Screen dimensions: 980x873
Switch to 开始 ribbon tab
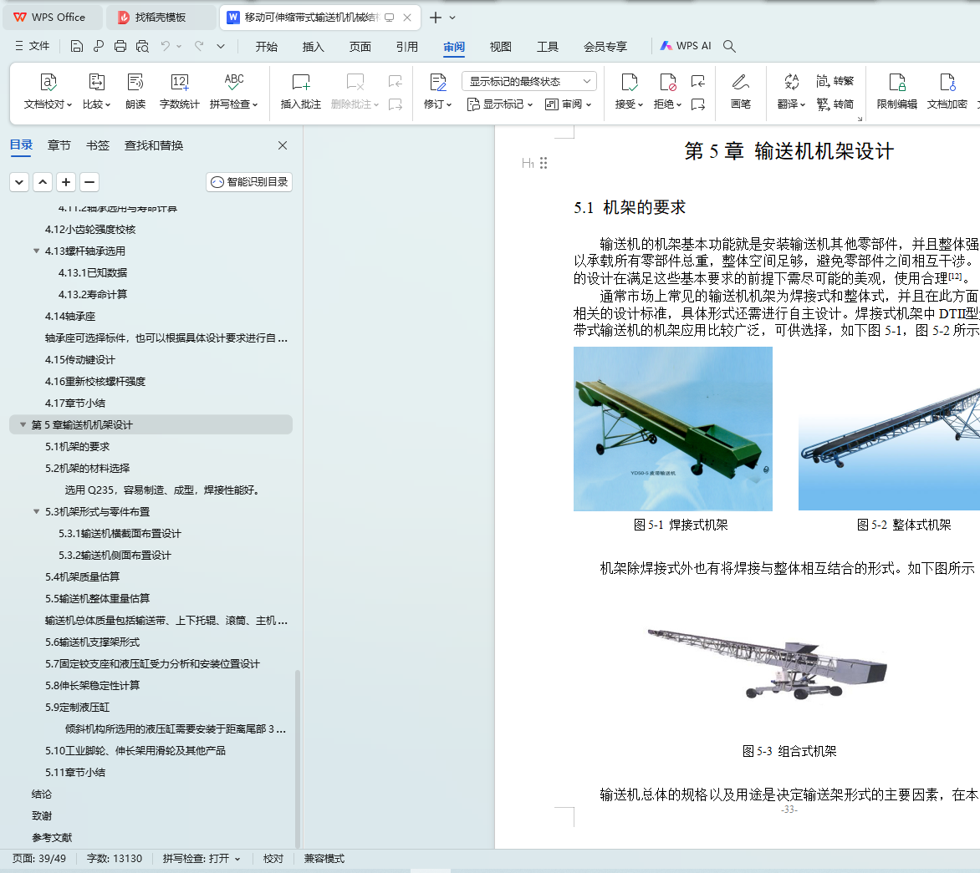(266, 47)
